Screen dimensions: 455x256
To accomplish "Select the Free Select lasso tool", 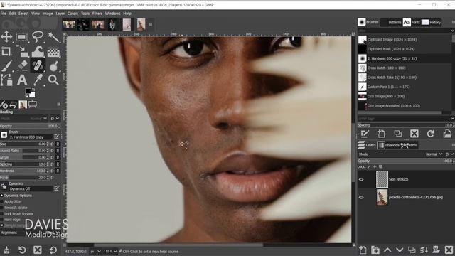I will point(38,37).
